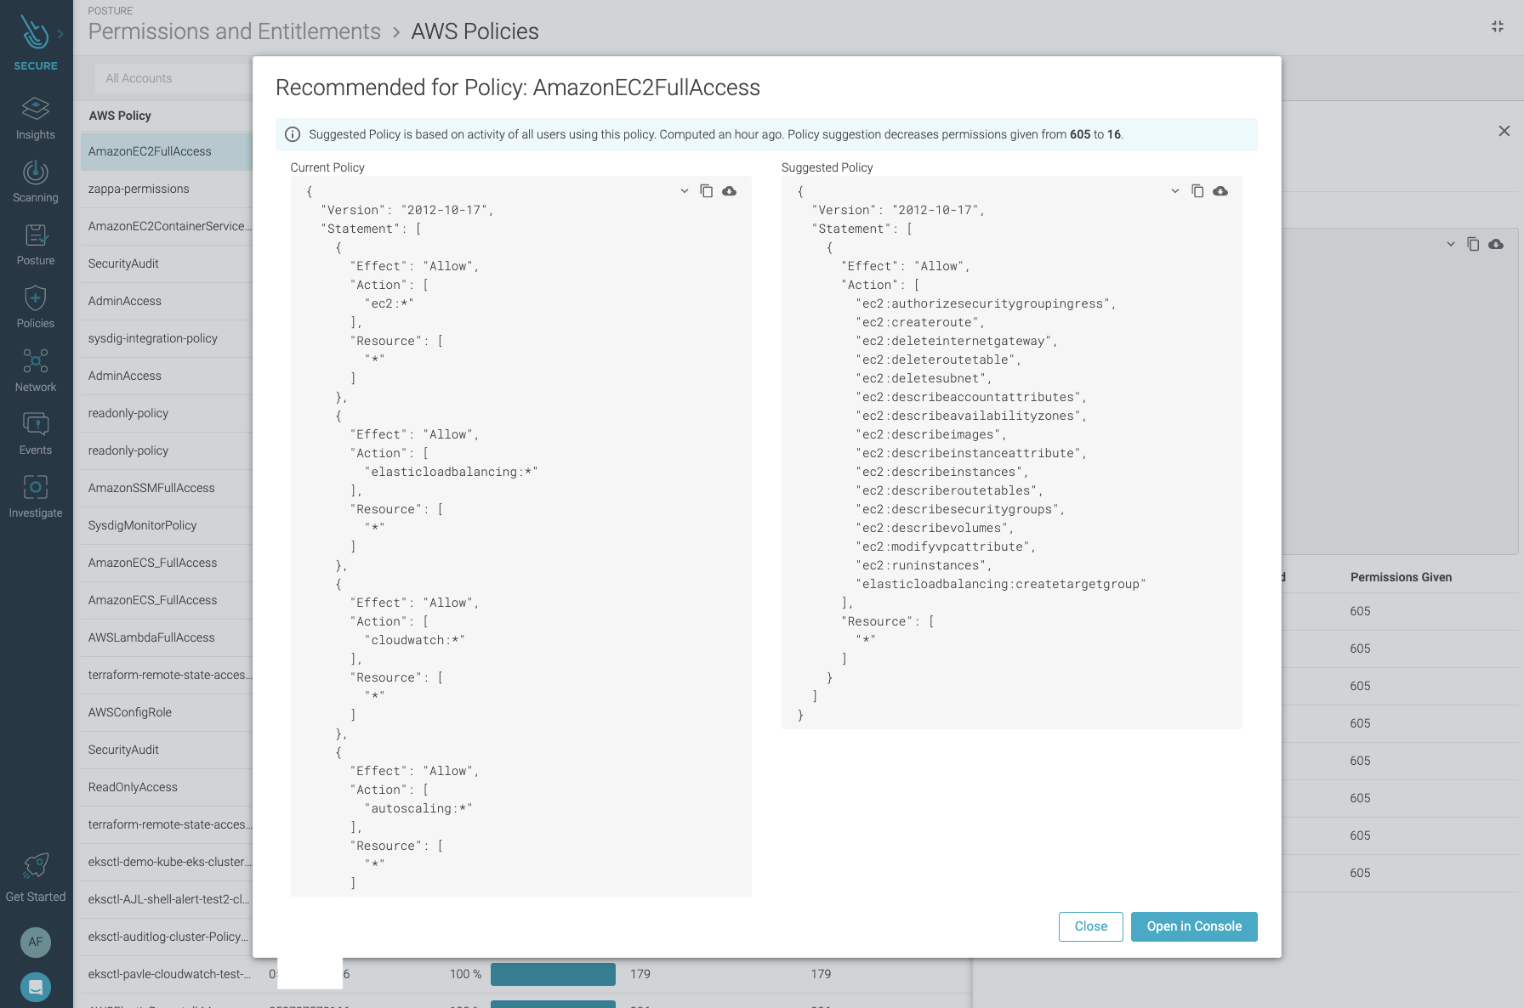Copy policy in background side panel
Screen dimensions: 1524x1008
[x=1473, y=245]
